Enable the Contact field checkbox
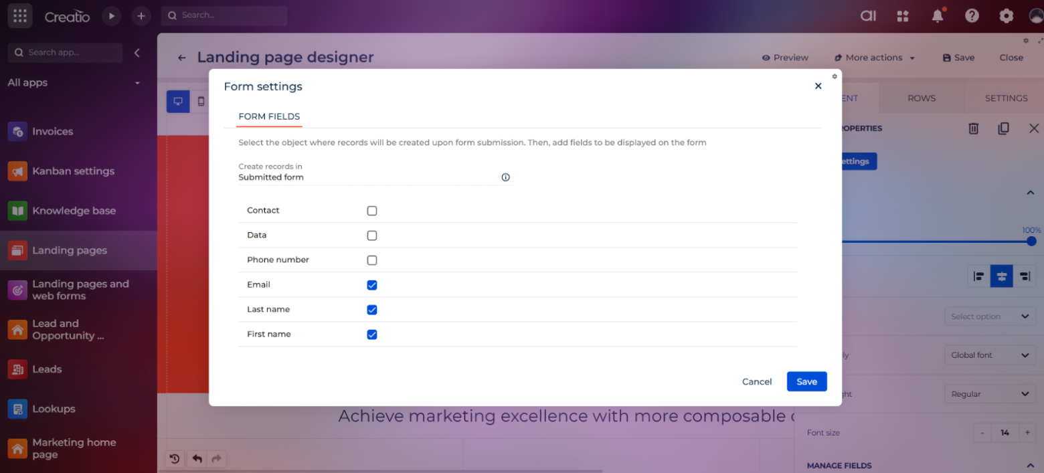This screenshot has height=473, width=1044. pos(372,211)
